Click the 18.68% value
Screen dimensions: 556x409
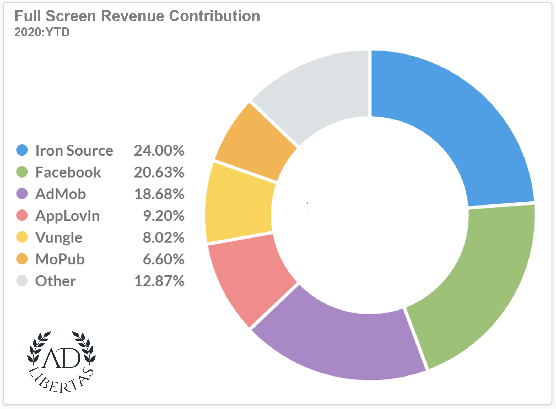click(159, 194)
